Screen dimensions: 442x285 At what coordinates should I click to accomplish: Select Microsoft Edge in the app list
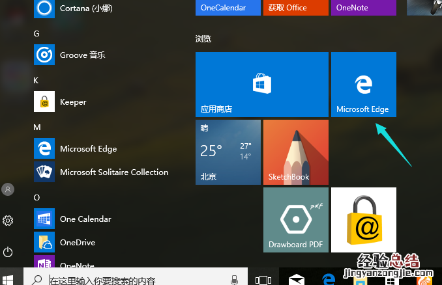click(x=88, y=149)
